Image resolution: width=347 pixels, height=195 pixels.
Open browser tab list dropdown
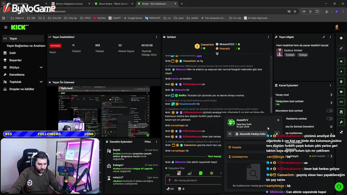pyautogui.click(x=4, y=4)
